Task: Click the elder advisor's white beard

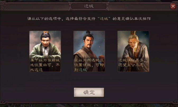Action: coord(134,51)
